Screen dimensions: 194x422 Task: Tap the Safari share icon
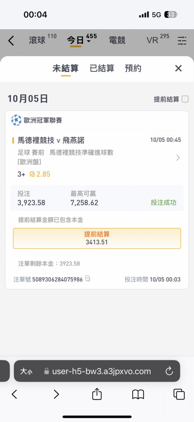[x=97, y=395]
